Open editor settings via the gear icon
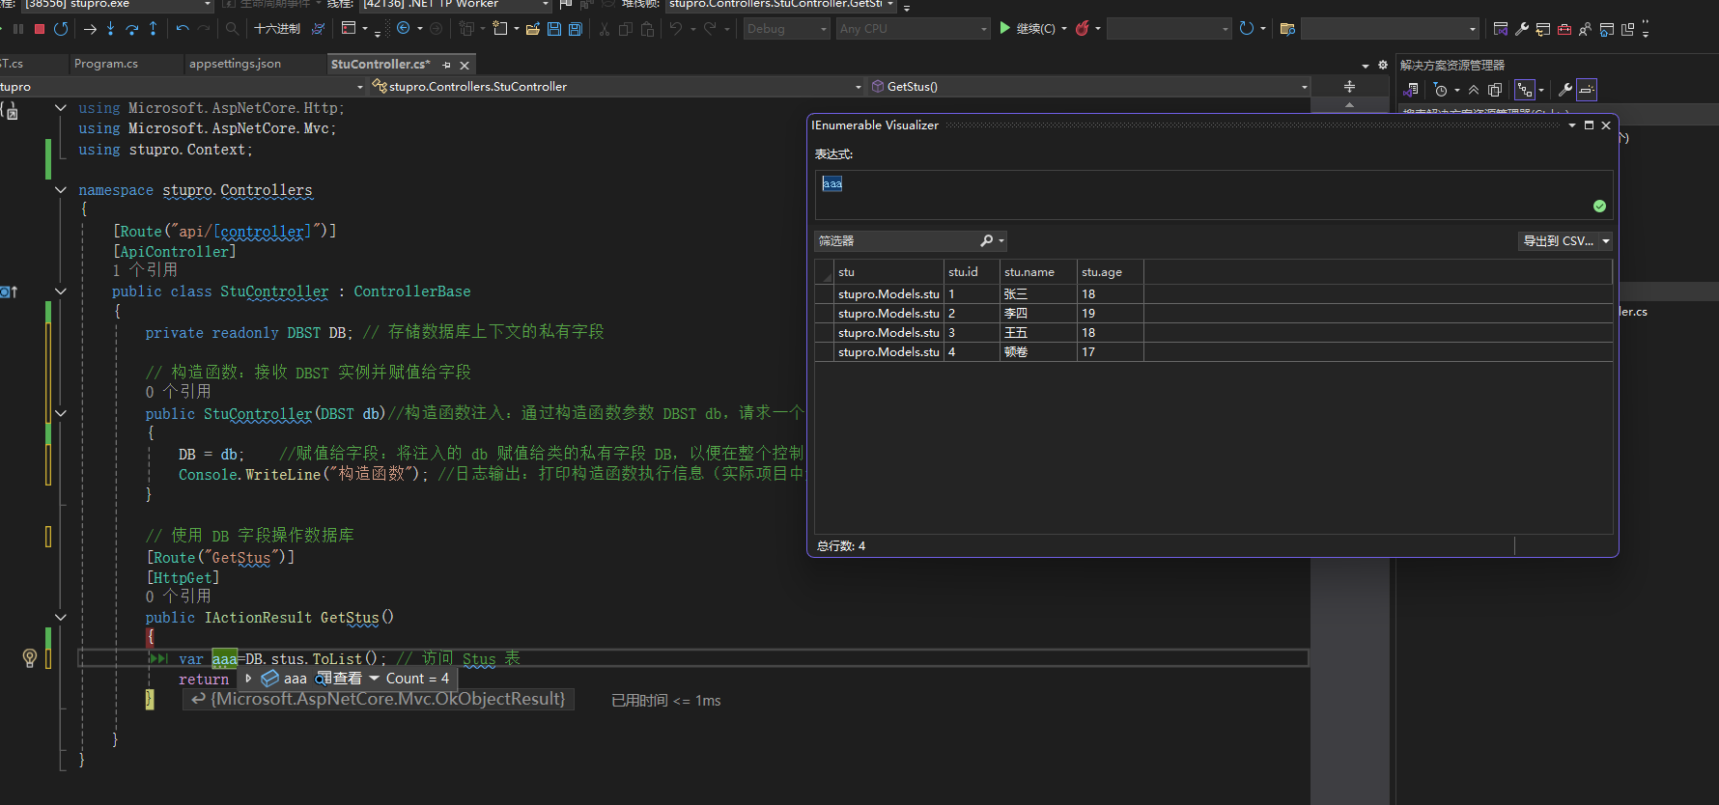This screenshot has height=805, width=1719. [x=1383, y=66]
